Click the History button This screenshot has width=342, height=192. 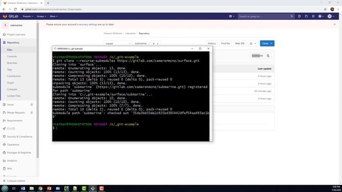pos(212,43)
